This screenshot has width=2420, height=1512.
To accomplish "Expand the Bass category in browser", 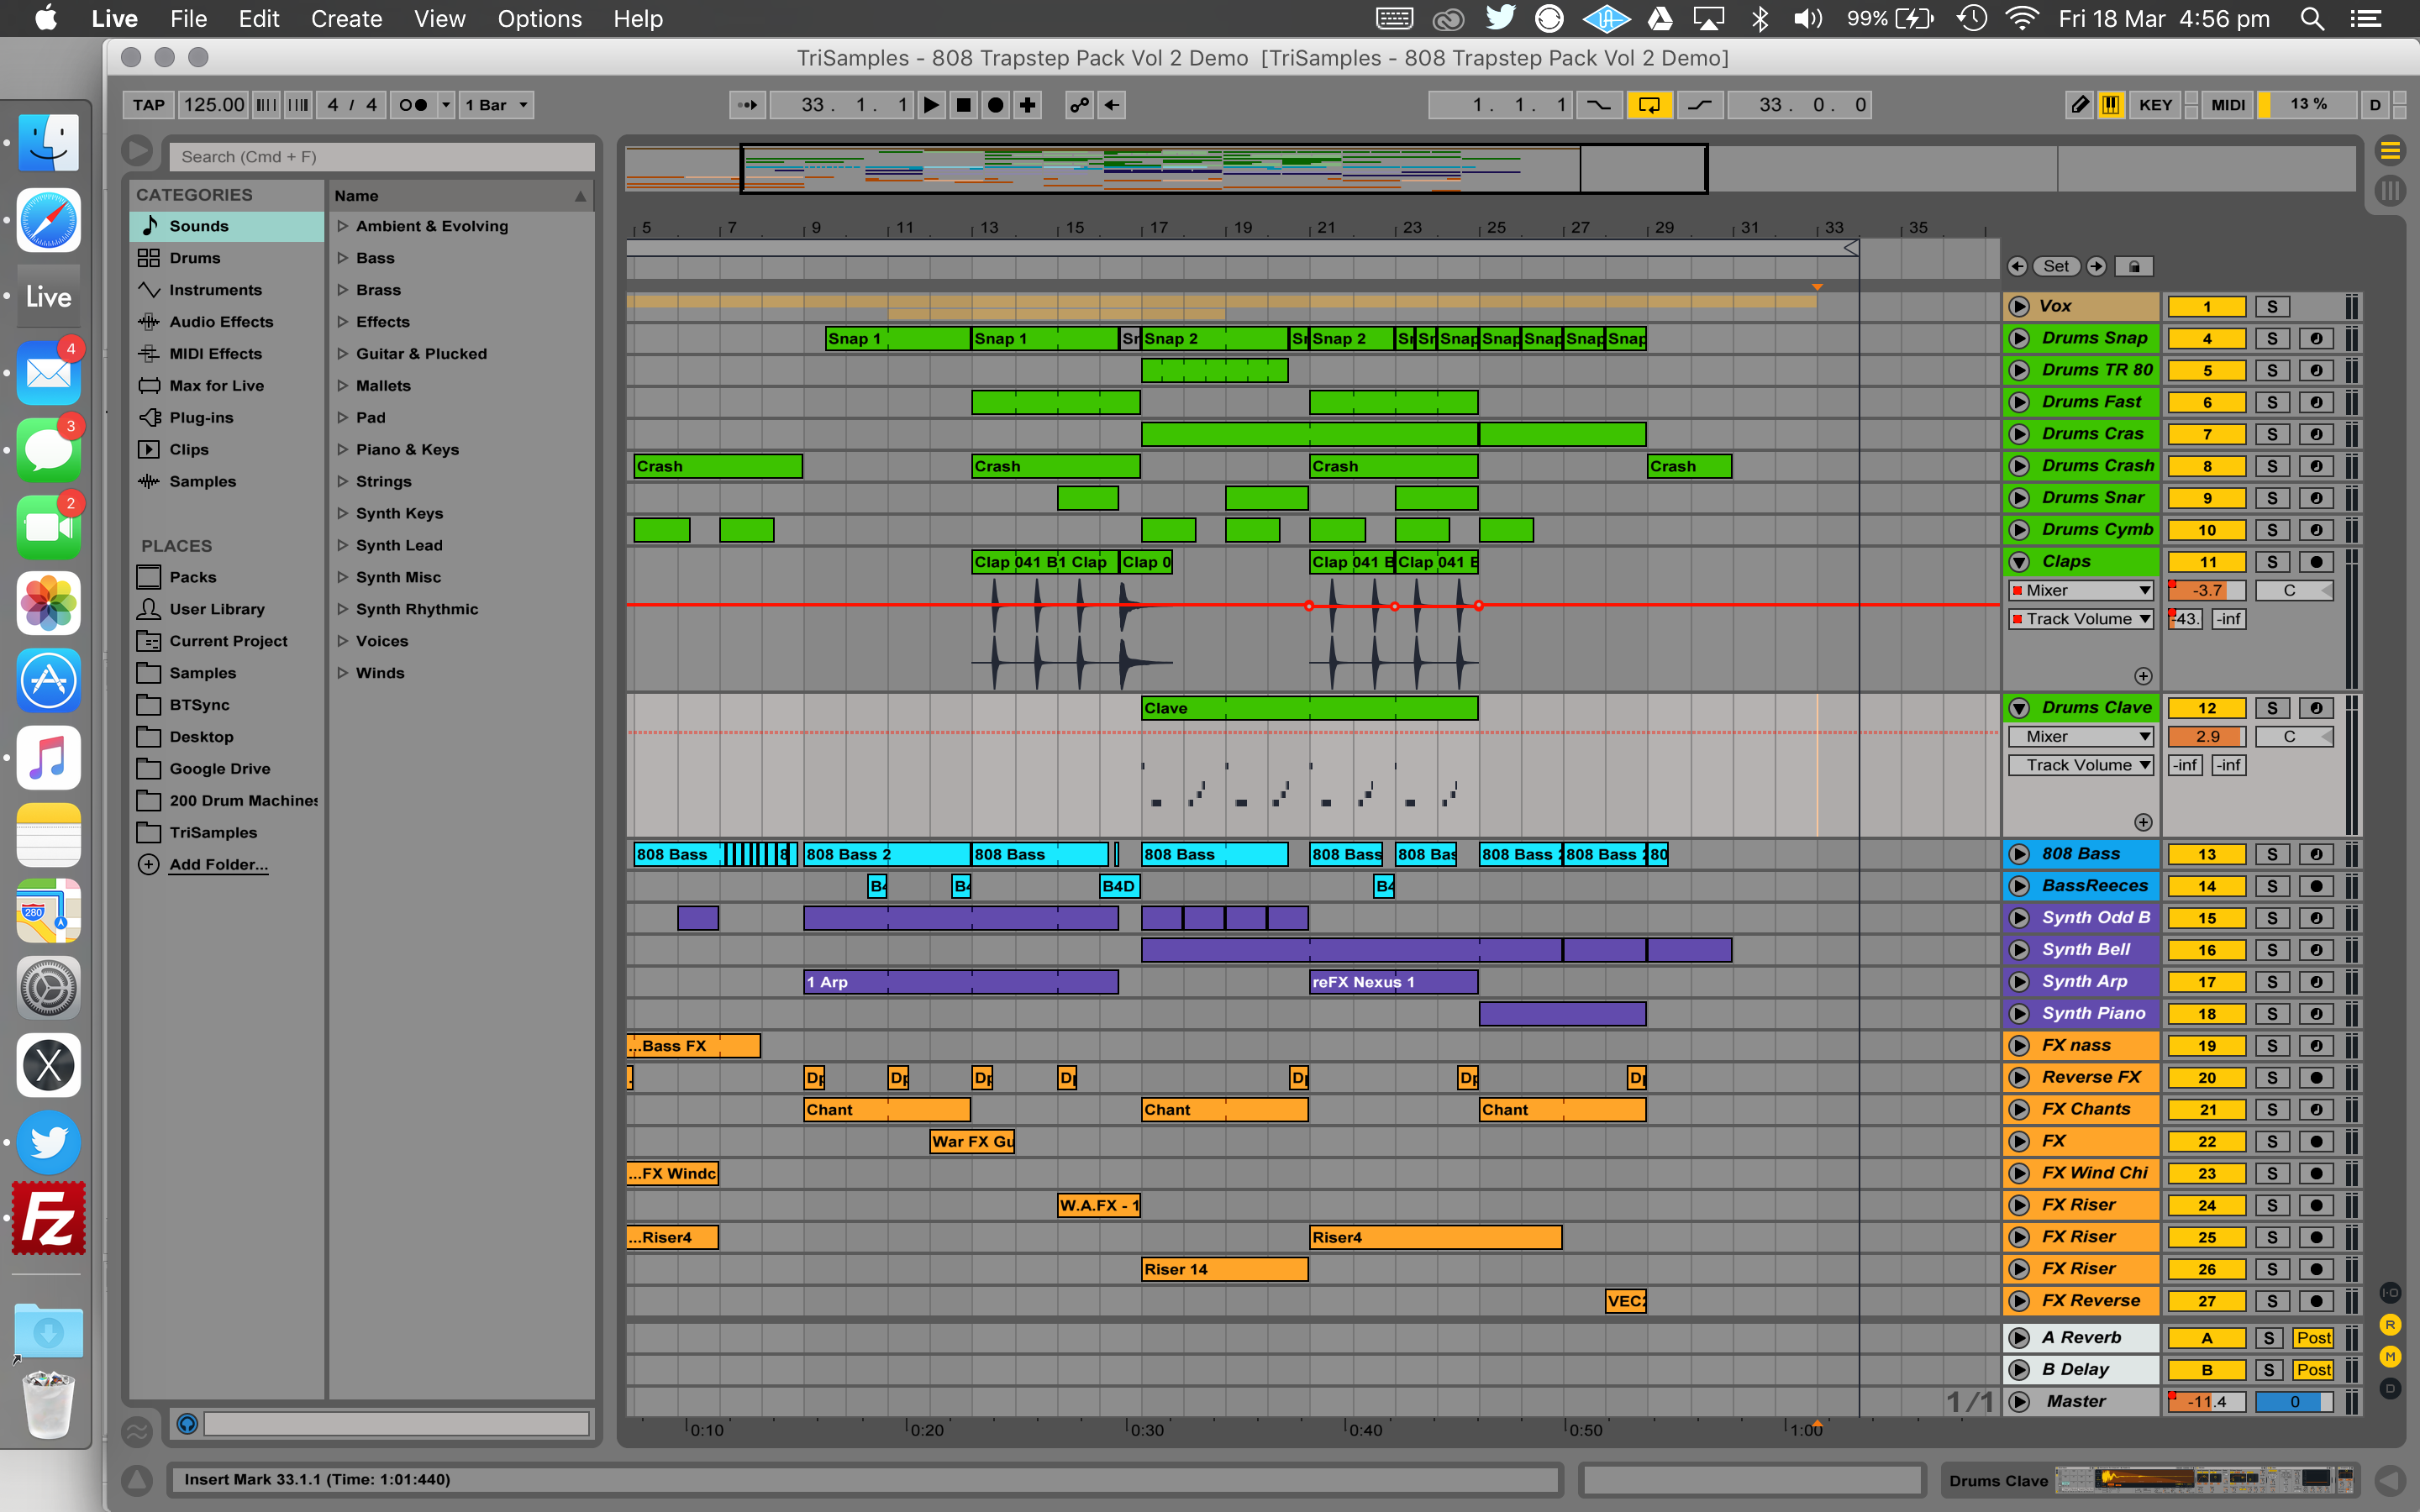I will pyautogui.click(x=341, y=258).
